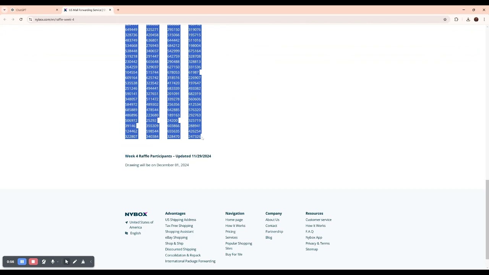Click the address bar URL field
The width and height of the screenshot is (489, 275).
tap(237, 19)
